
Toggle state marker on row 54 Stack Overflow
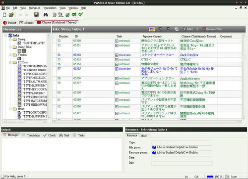pos(117,55)
